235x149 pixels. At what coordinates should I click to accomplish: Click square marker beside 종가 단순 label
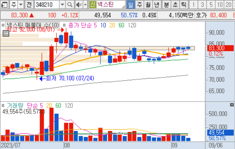(64, 25)
